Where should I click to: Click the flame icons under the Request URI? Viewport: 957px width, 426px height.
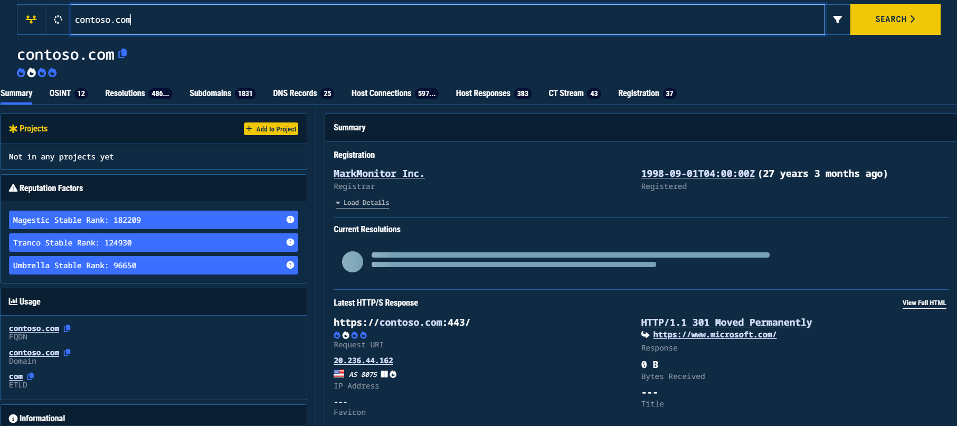350,335
